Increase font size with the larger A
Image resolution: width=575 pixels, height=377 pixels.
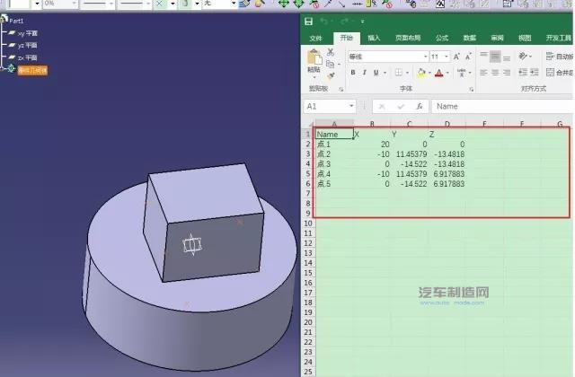tap(456, 57)
